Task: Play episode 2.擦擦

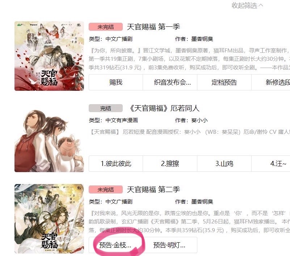Action: (170, 164)
